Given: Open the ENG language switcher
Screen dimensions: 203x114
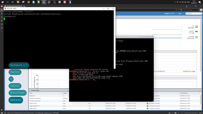Looking at the screenshot, I should pos(188,2).
